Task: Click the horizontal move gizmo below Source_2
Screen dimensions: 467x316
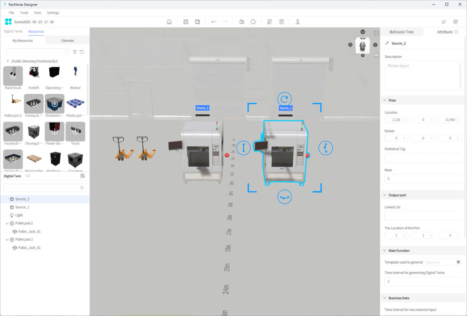Action: click(285, 197)
